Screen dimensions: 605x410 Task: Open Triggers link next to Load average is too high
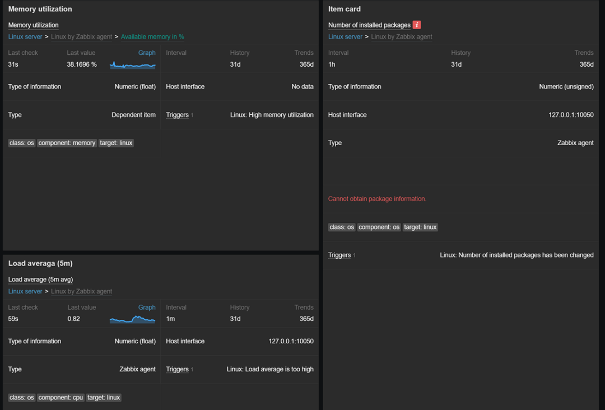pyautogui.click(x=177, y=370)
